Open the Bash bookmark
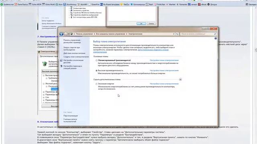Screen dimensions: 257x144 [149, 4]
